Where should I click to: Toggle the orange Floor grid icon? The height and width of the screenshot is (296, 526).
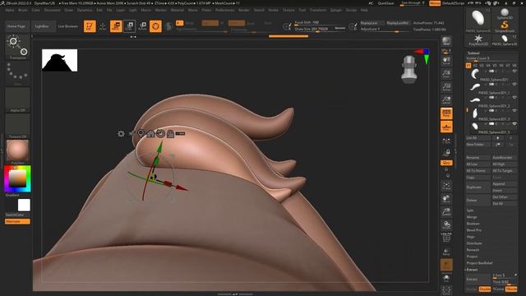[x=446, y=127]
